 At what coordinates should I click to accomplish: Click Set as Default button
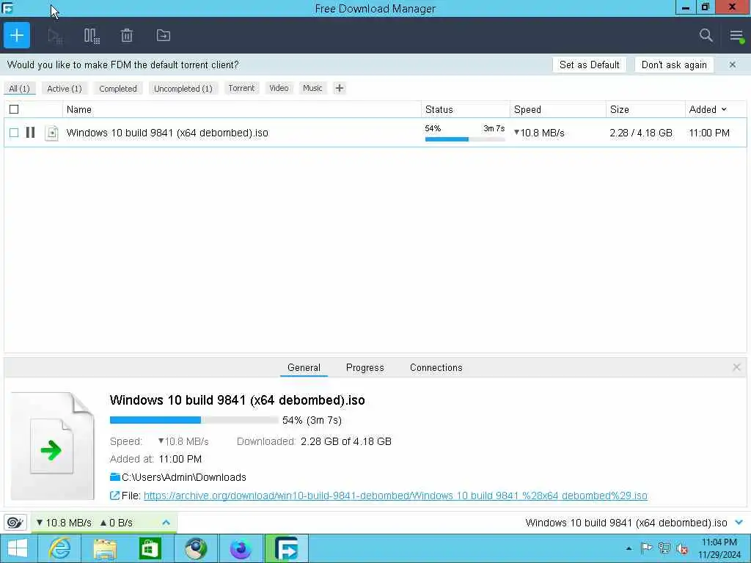[589, 65]
